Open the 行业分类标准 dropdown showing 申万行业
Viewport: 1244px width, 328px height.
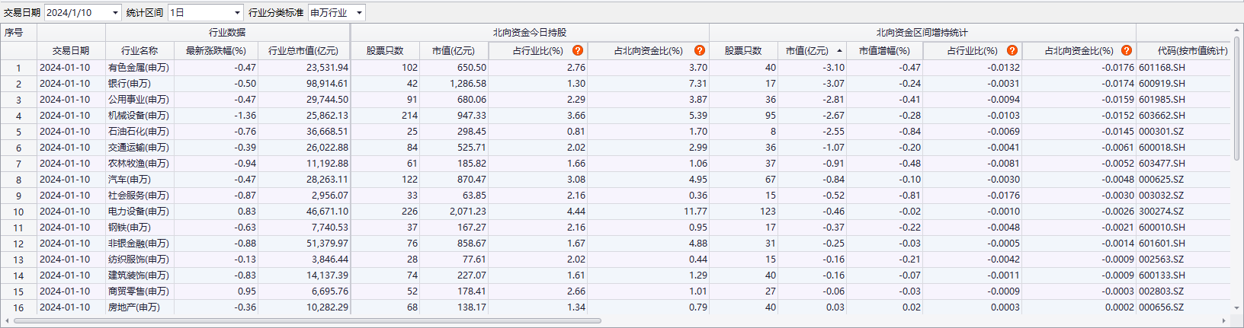coord(359,13)
